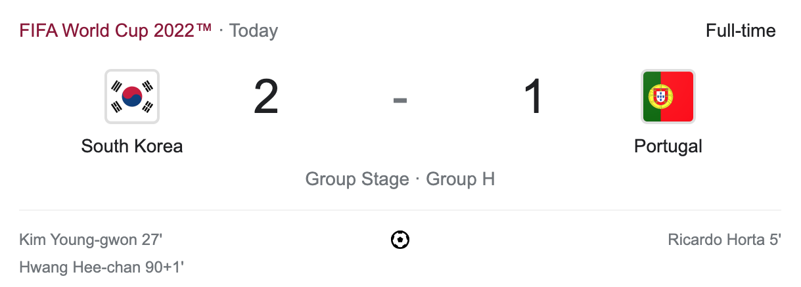This screenshot has width=801, height=287.
Task: Click the Group Stage text
Action: coord(357,179)
